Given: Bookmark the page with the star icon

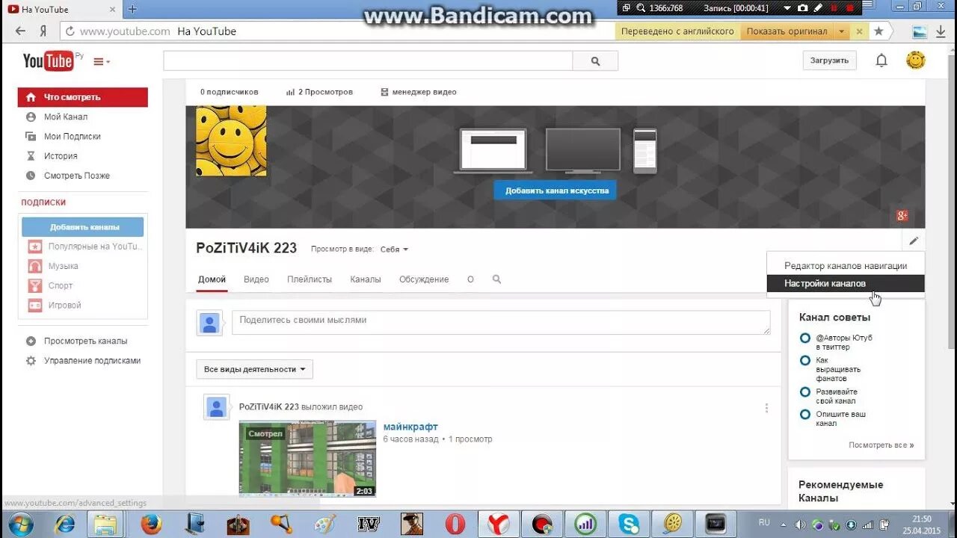Looking at the screenshot, I should pyautogui.click(x=878, y=31).
